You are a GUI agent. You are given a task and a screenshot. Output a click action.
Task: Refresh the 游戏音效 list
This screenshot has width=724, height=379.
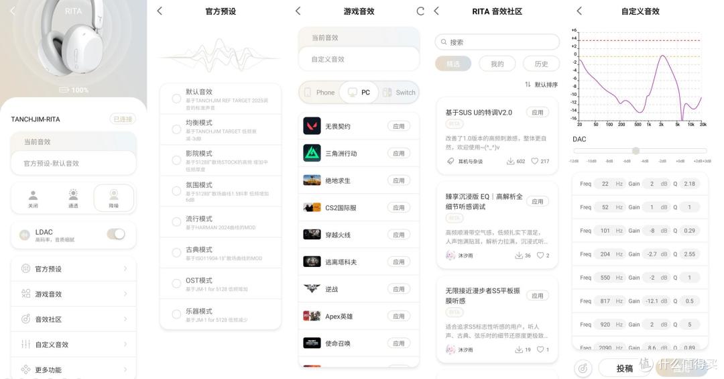coord(420,11)
